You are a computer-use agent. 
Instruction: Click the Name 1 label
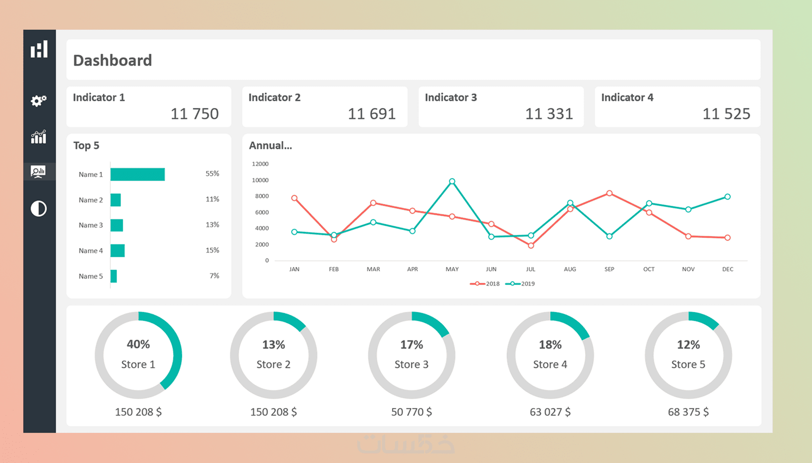point(91,175)
